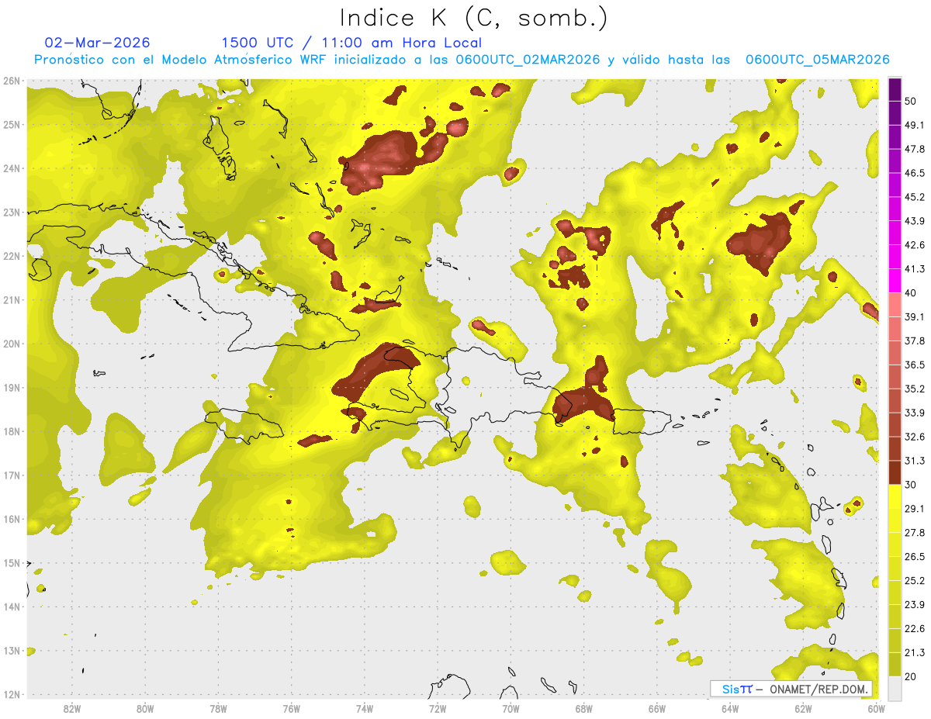Pick the magenta swatch between 41.3 and 42.6
This screenshot has width=931, height=719.
895,258
